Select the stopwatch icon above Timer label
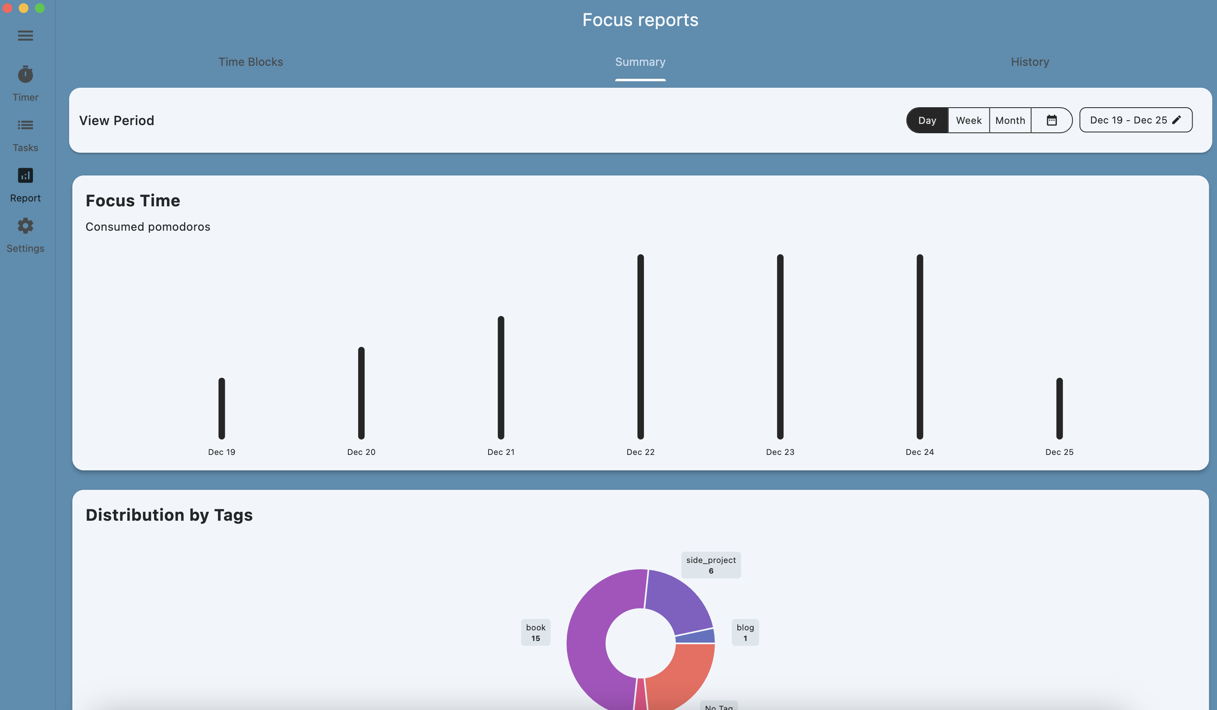 pyautogui.click(x=25, y=75)
